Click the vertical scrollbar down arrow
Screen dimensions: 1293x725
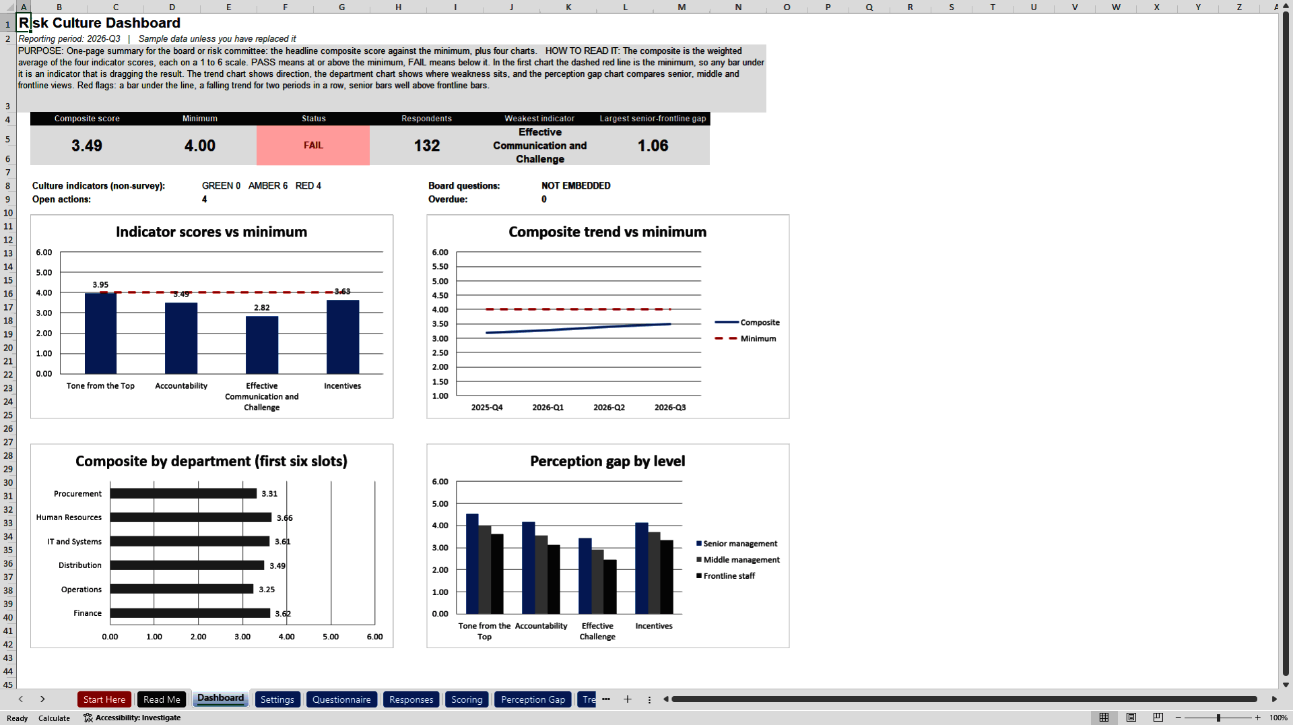(1286, 685)
